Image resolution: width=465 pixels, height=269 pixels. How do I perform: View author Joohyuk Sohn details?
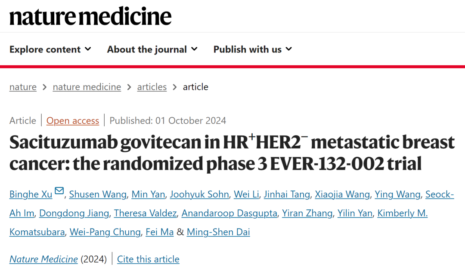tap(199, 195)
